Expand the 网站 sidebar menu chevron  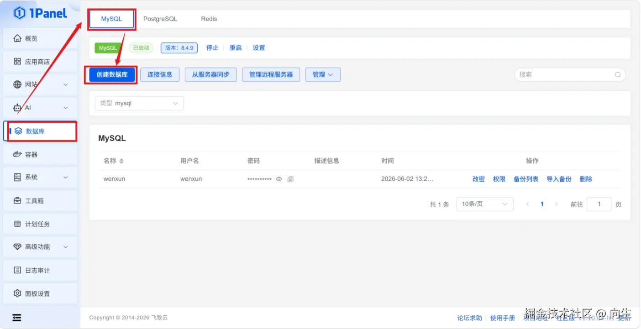[65, 84]
